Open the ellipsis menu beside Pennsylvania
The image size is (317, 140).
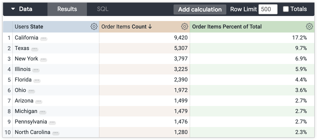point(52,122)
